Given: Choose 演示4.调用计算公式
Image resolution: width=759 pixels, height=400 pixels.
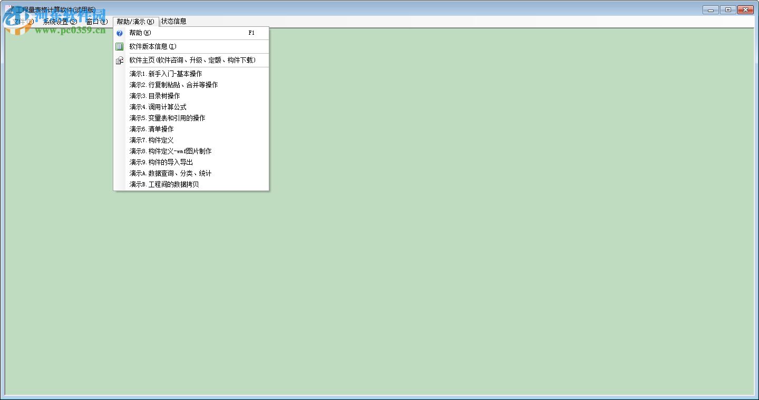Looking at the screenshot, I should (x=191, y=107).
